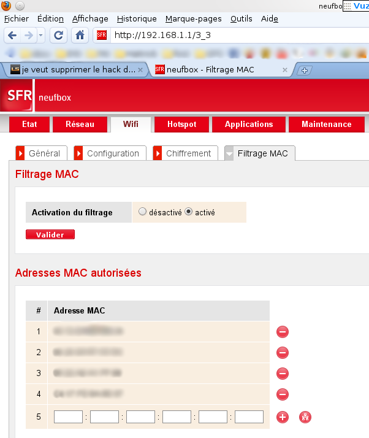
Task: Focus the fourth MAC address octet field
Action: 177,417
